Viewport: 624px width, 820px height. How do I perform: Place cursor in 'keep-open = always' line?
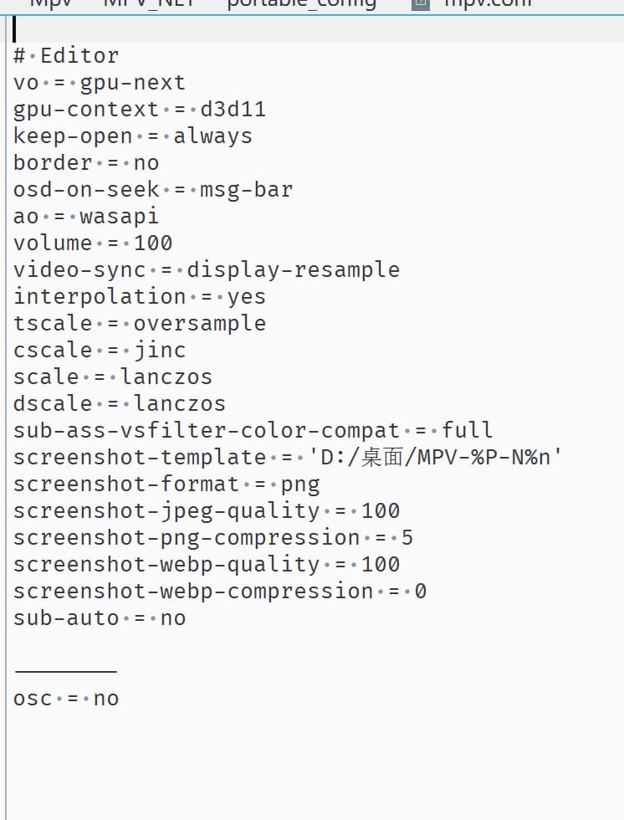pos(133,136)
